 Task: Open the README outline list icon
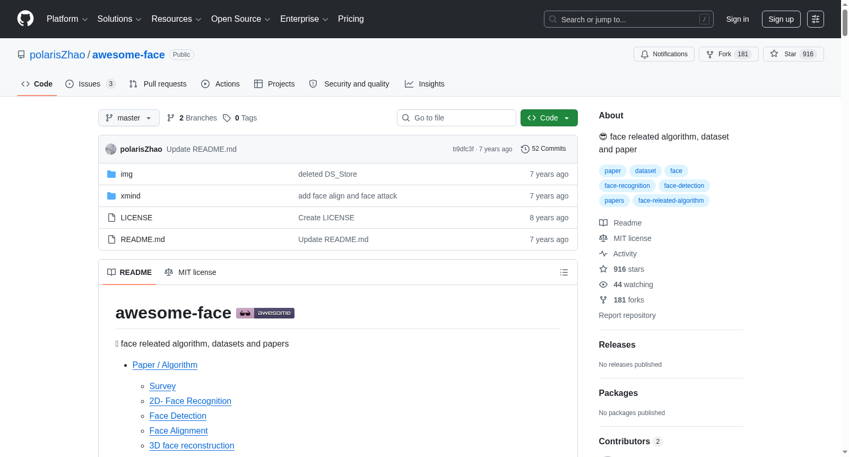tap(564, 272)
